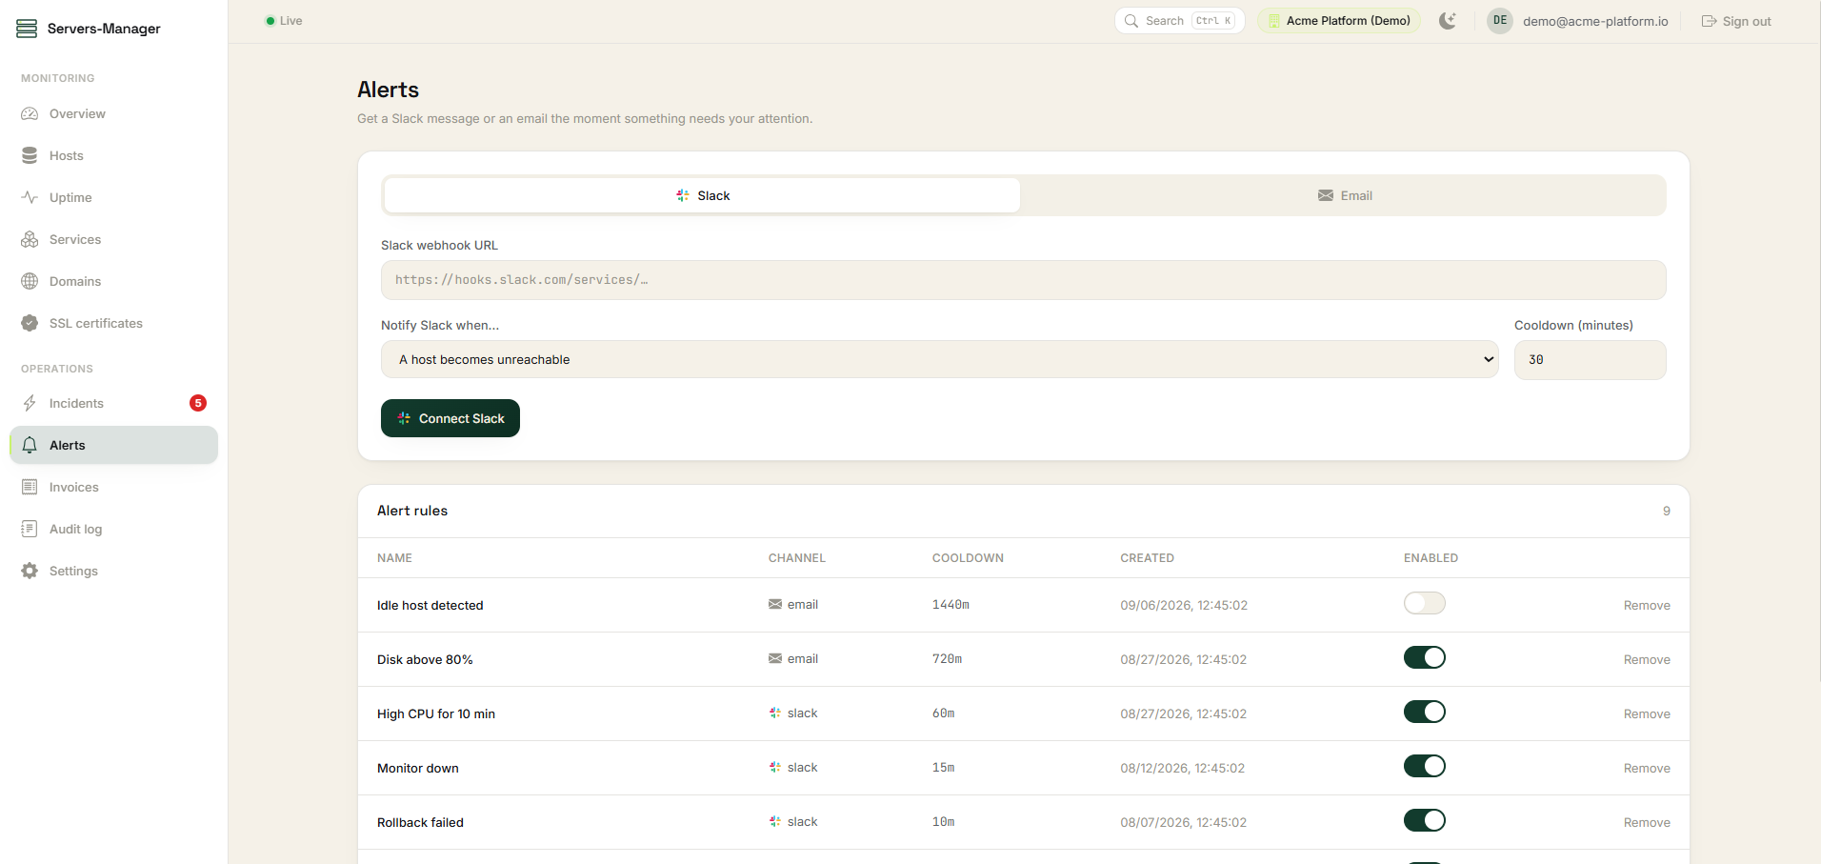Open the Search box
The image size is (1821, 864).
1179,21
